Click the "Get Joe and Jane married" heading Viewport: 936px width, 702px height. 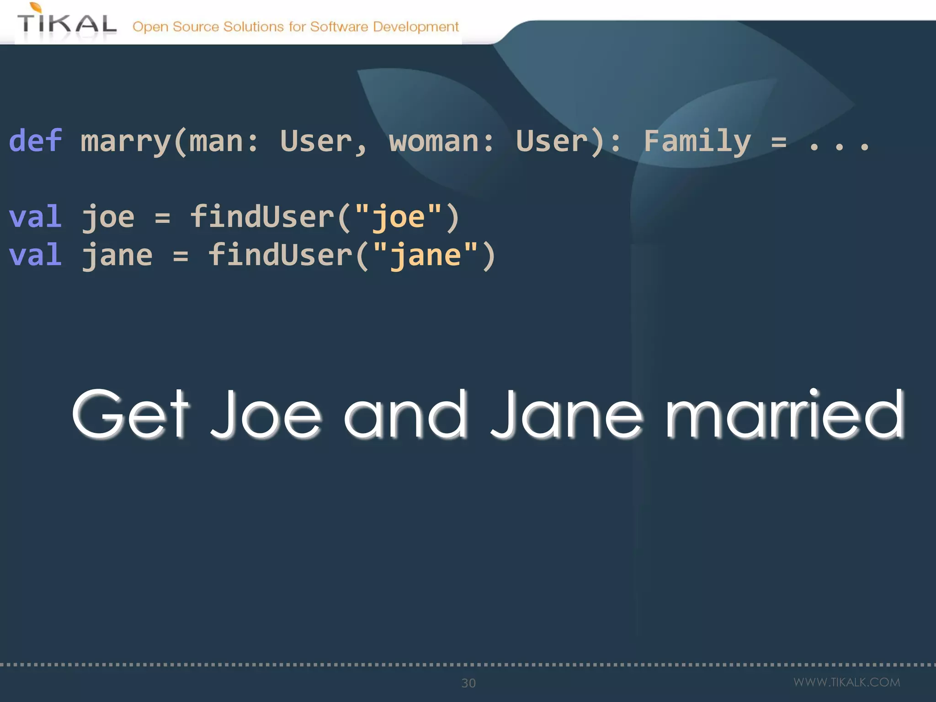489,414
